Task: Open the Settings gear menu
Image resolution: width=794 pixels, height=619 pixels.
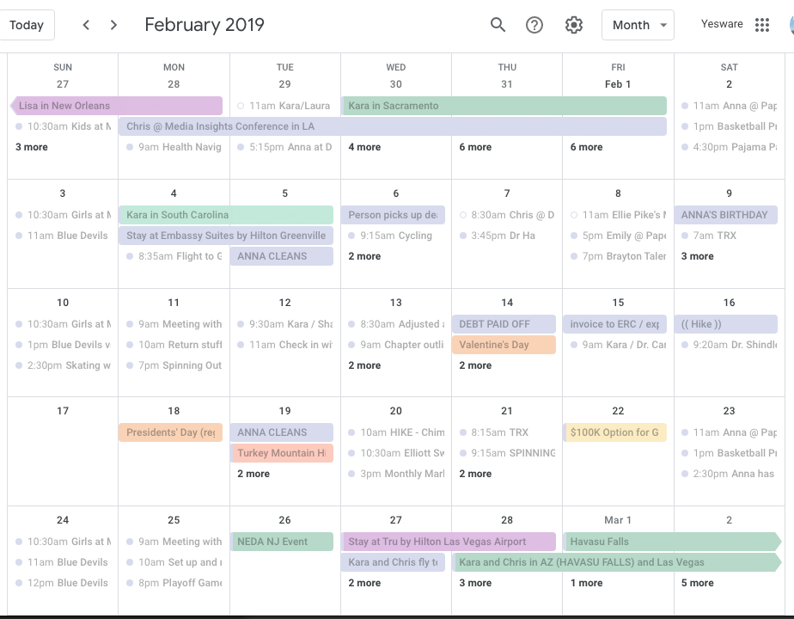Action: click(x=574, y=25)
